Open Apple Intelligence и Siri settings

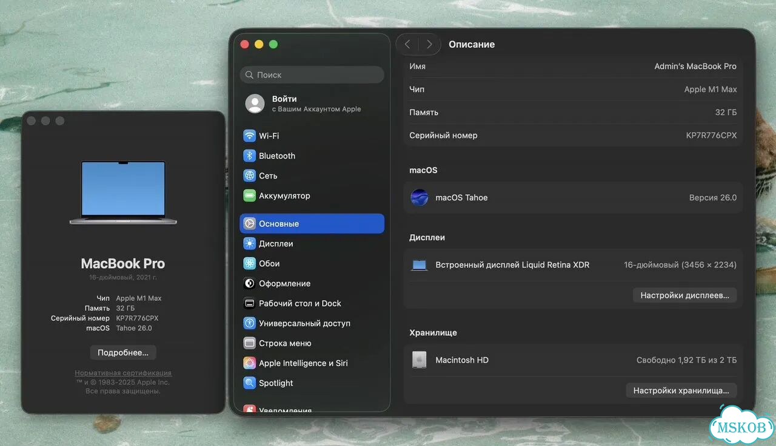[x=312, y=363]
